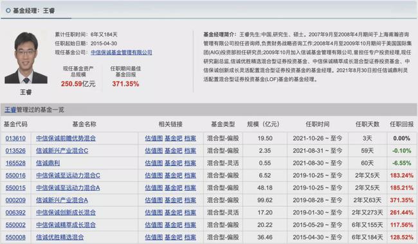Screen dimensions: 418x244
Task: Open 档案 for 信诚新兴产业混合C
Action: [x=190, y=151]
